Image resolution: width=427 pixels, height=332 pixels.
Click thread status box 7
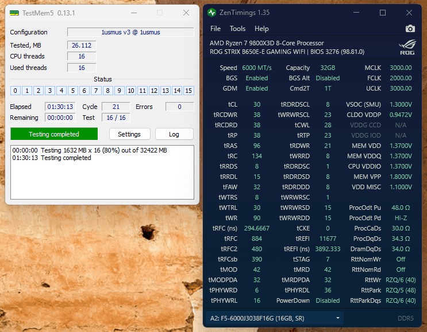pos(96,91)
